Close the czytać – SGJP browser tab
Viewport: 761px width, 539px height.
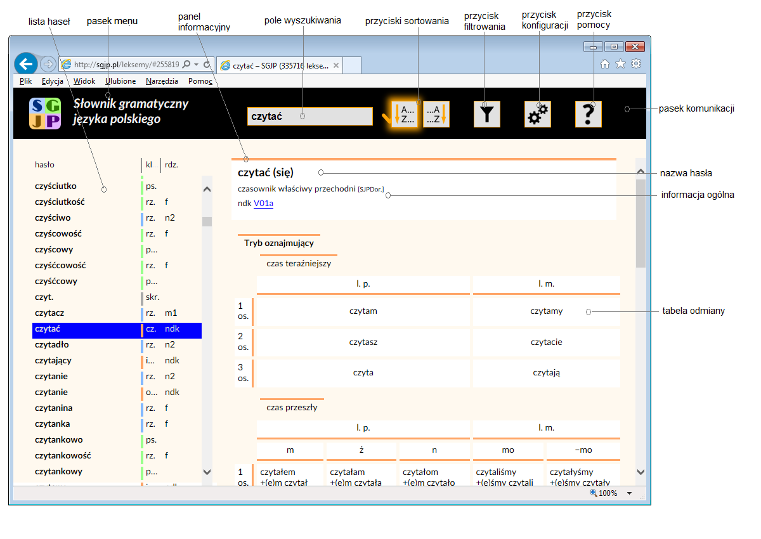pos(336,65)
